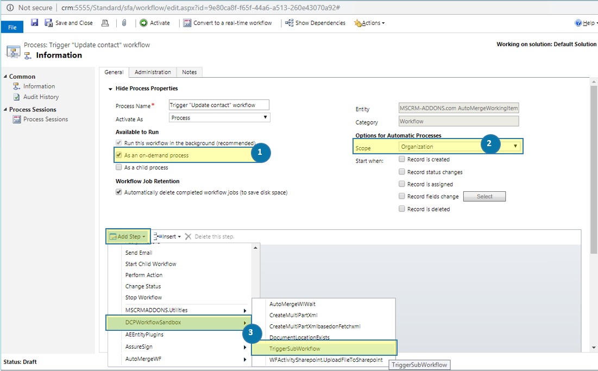The width and height of the screenshot is (598, 371).
Task: Collapse Hide Process Properties section
Action: 110,89
